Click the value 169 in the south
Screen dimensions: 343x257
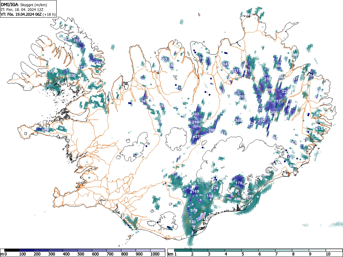(196, 191)
